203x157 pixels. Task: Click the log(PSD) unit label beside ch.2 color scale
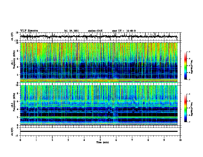tap(192, 109)
